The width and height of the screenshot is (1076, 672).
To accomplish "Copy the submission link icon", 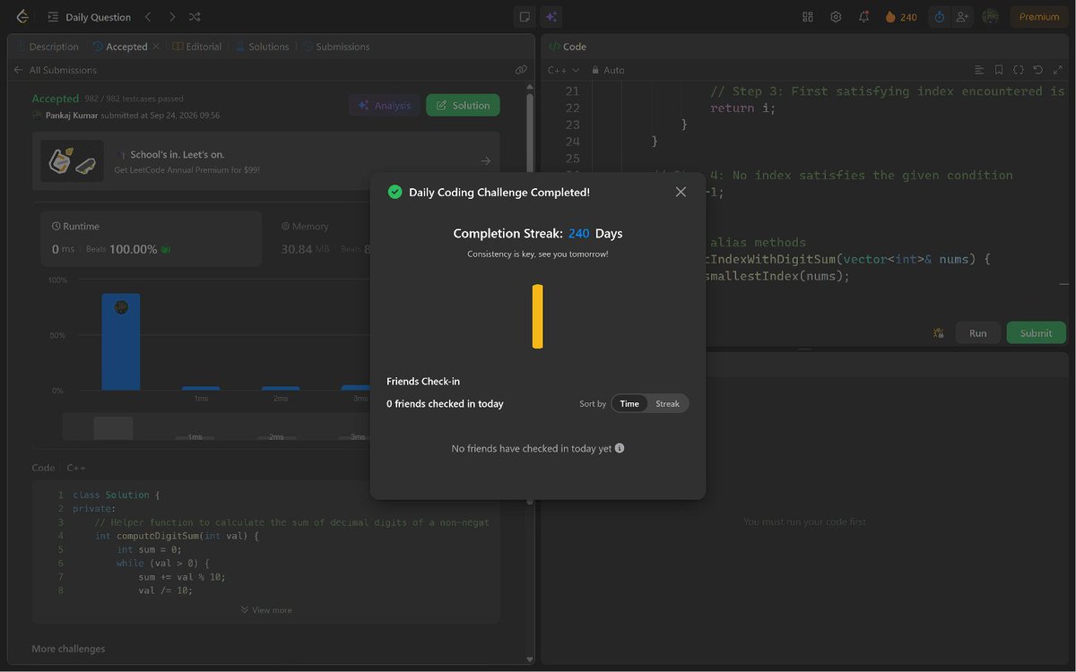I will coord(521,70).
